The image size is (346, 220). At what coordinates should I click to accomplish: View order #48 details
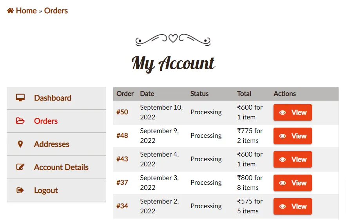[293, 136]
